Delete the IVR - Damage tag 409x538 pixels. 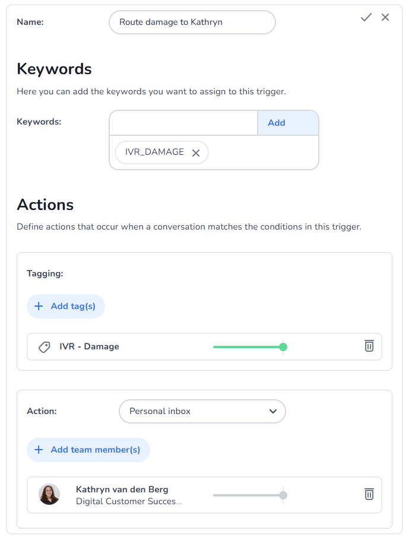(369, 346)
